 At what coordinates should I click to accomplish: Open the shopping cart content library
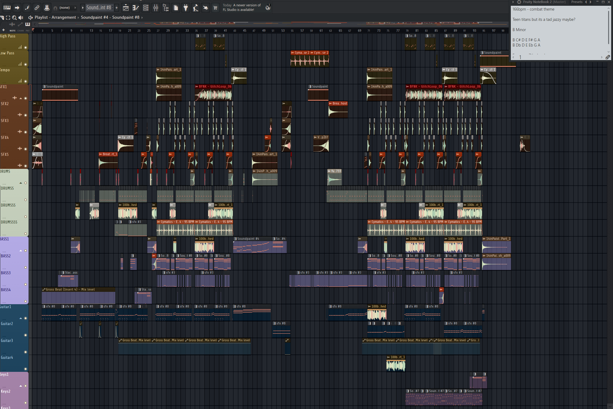(x=215, y=8)
